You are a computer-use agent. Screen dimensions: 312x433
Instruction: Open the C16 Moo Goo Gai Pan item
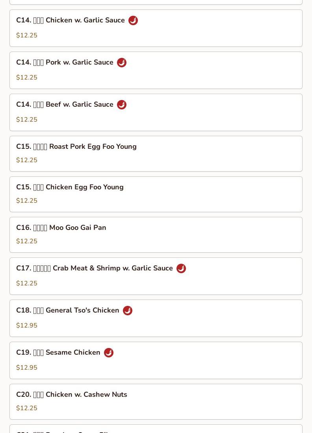(x=156, y=235)
